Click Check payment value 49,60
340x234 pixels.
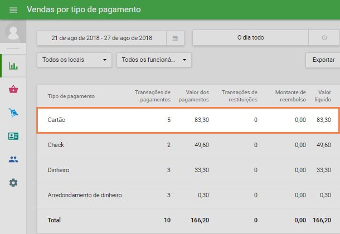point(202,145)
